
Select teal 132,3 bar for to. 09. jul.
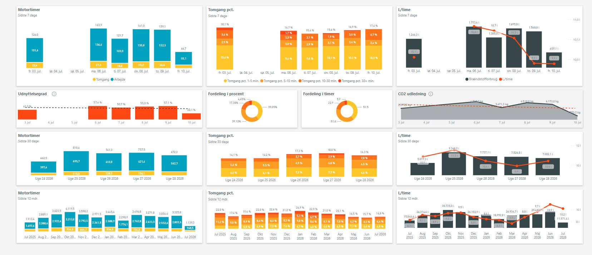click(162, 46)
